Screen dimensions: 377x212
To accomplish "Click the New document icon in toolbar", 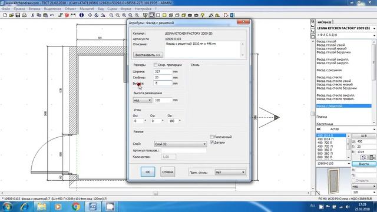I will [5, 15].
